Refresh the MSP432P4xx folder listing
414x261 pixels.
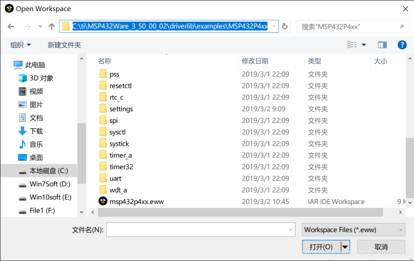(285, 26)
